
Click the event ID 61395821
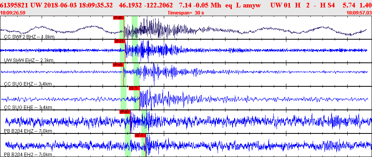(x=14, y=6)
